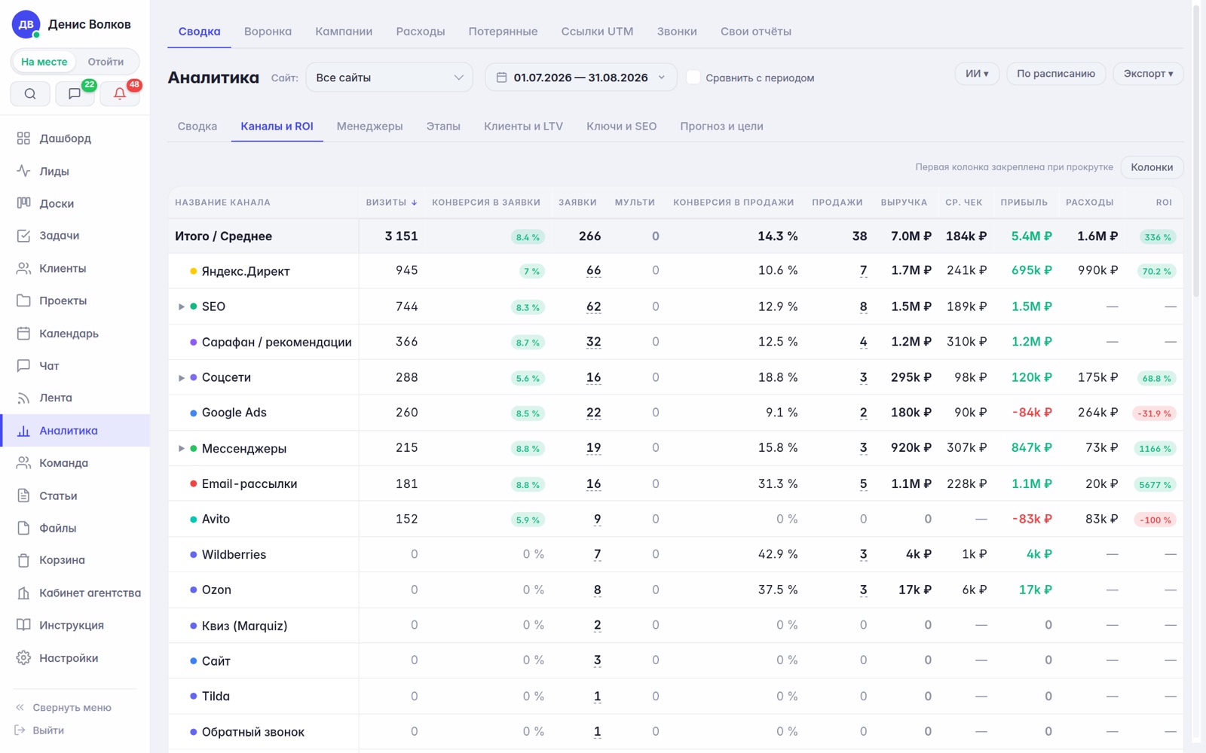Open Яндекс.Директ заявки link 66

[x=594, y=270]
